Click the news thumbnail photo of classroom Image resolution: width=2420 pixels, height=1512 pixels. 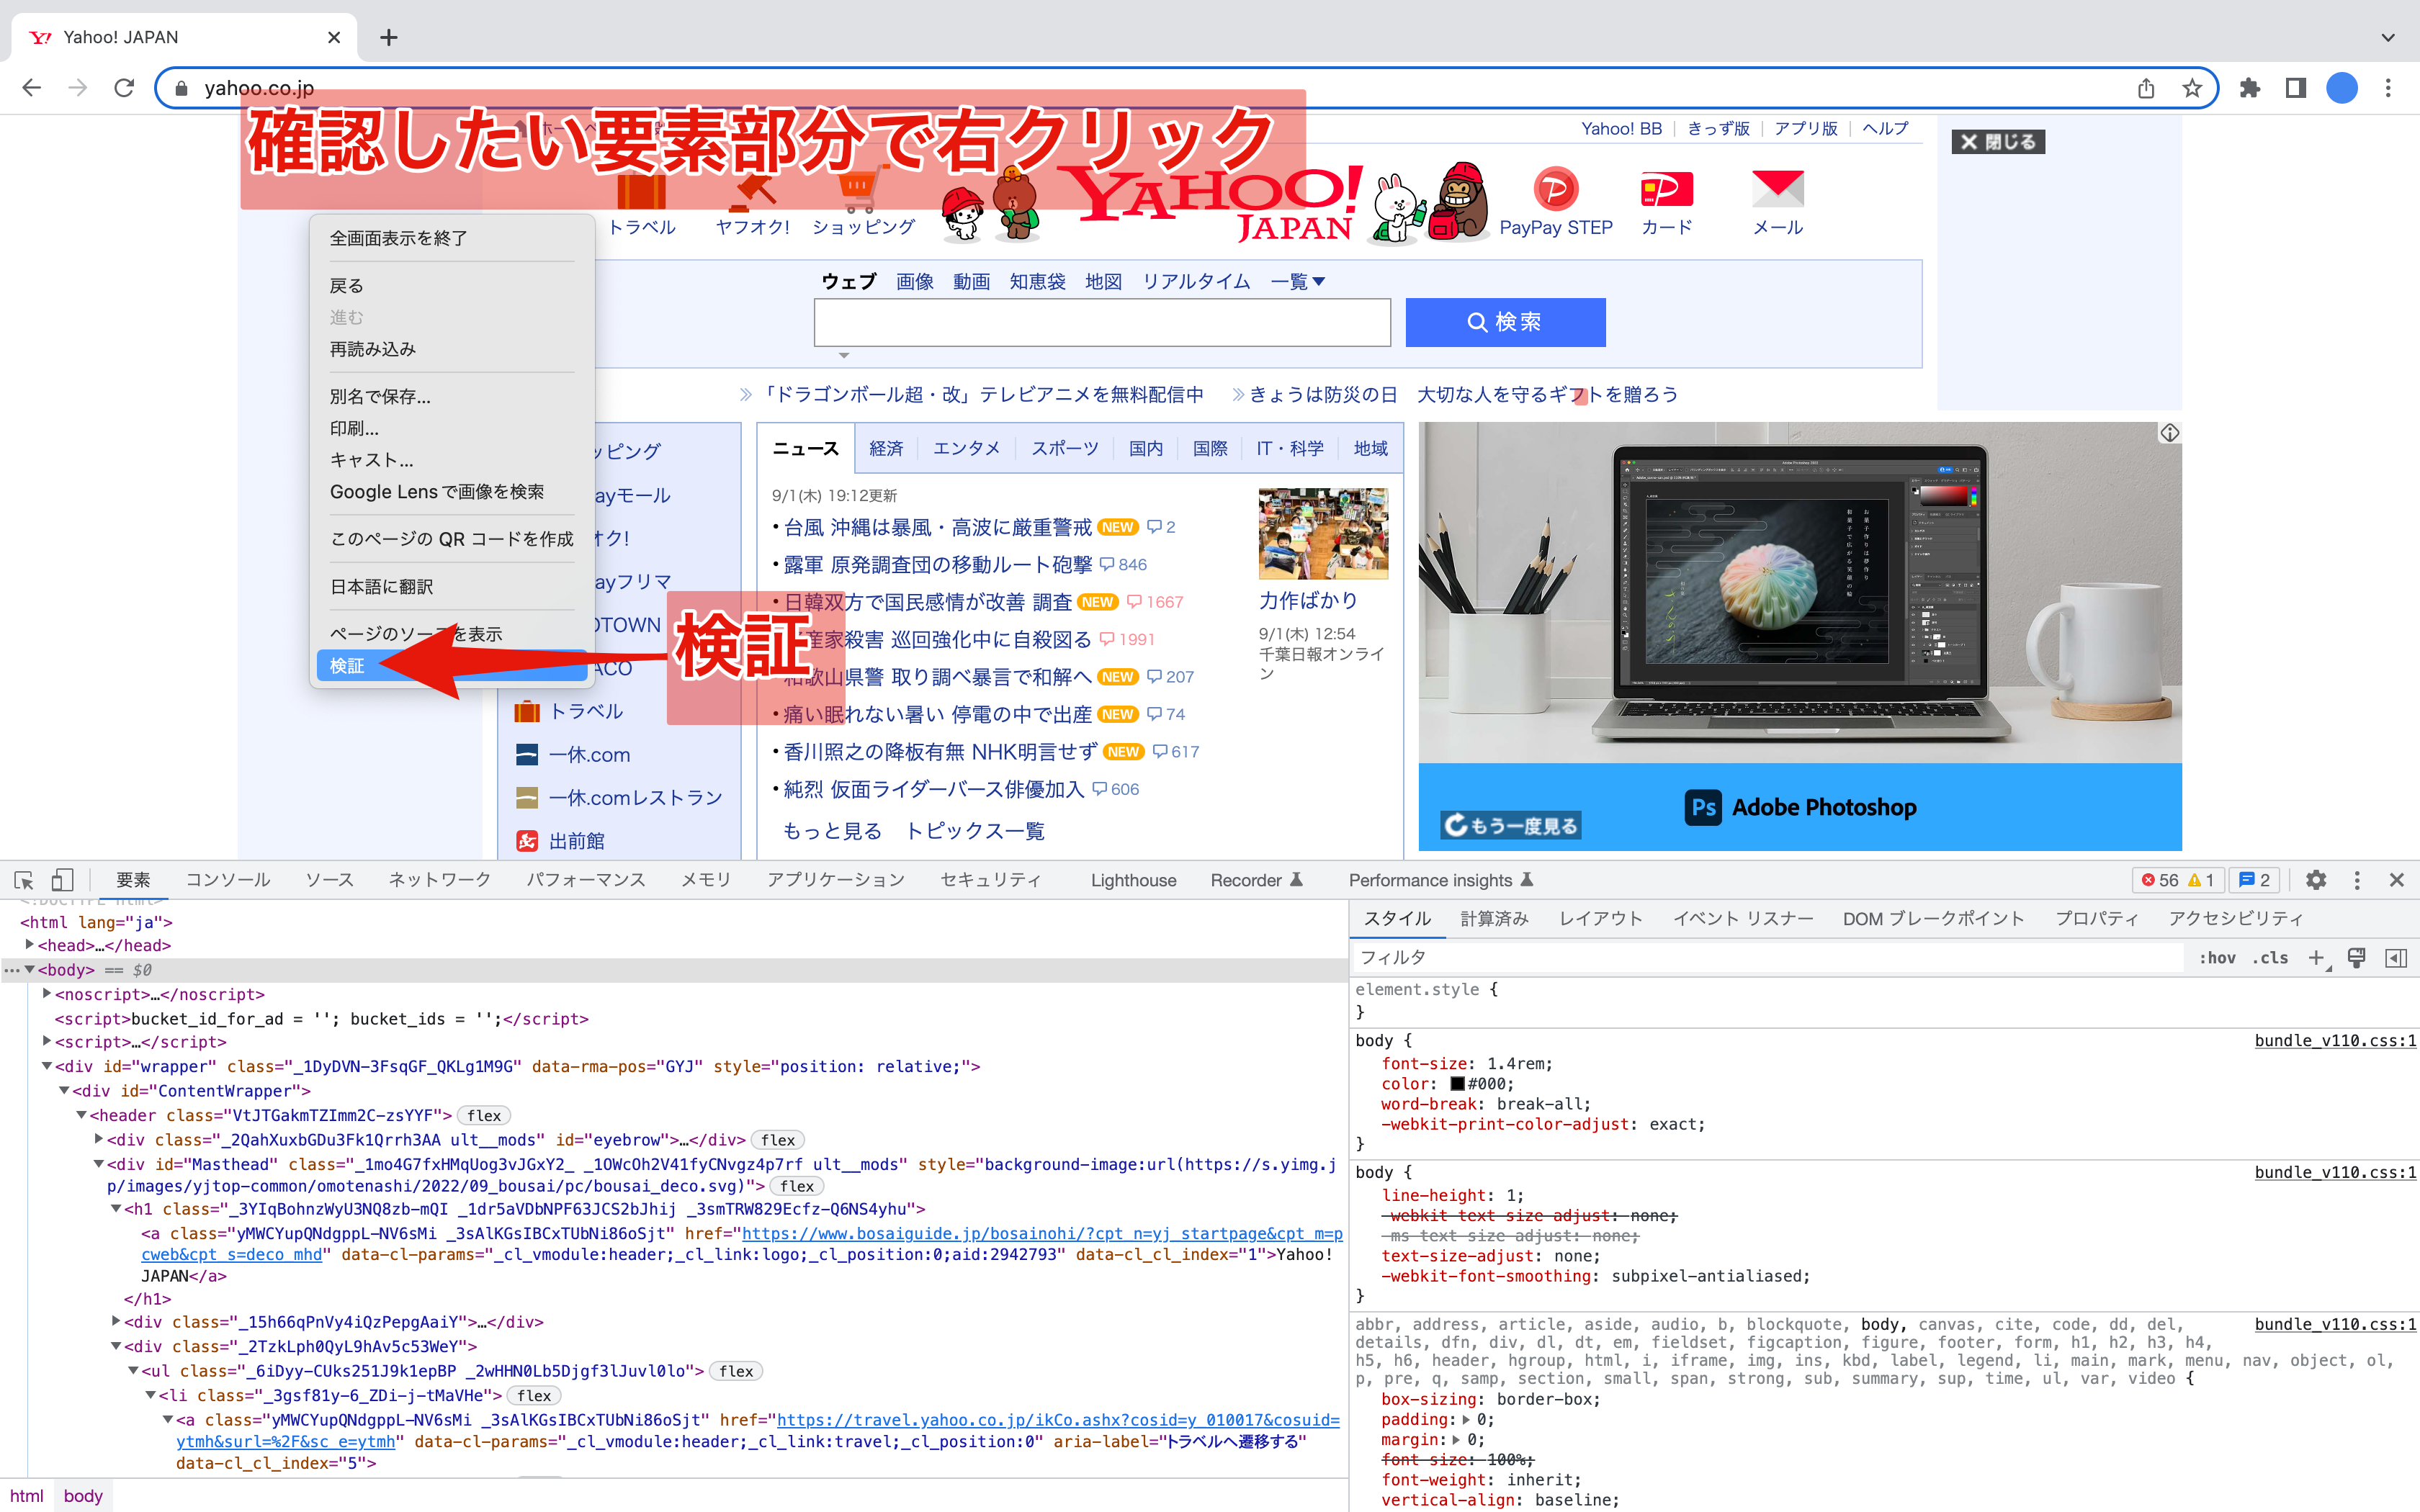(x=1323, y=533)
